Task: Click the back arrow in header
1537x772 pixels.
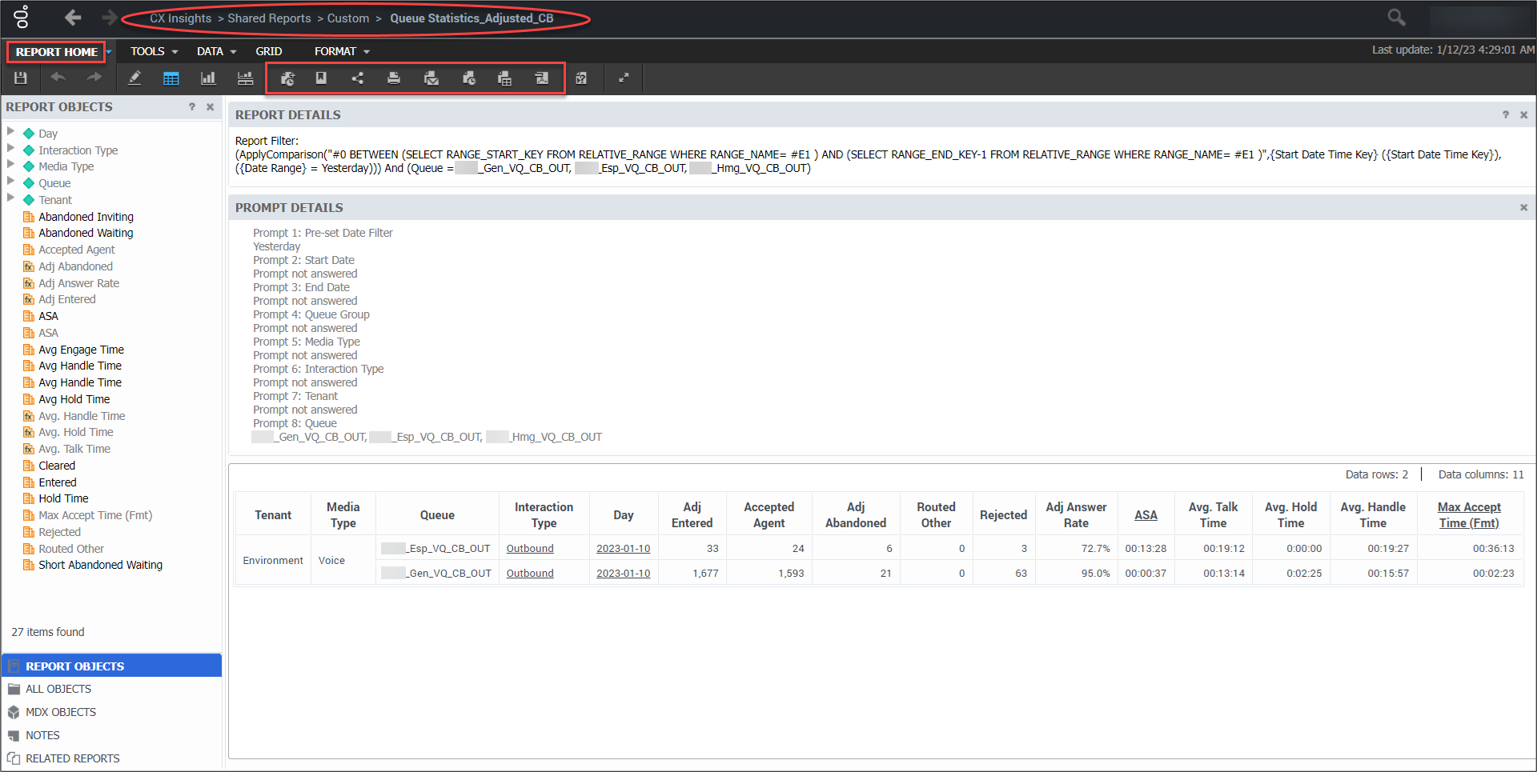Action: [x=73, y=18]
